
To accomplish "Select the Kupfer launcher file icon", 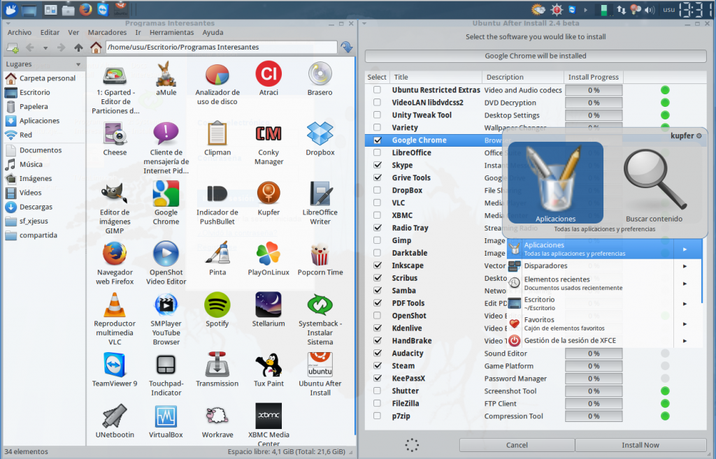I will [x=268, y=194].
